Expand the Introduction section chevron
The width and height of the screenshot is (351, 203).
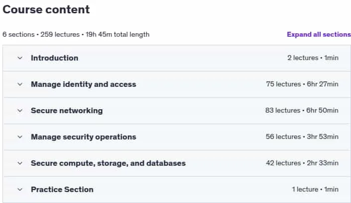pos(20,58)
